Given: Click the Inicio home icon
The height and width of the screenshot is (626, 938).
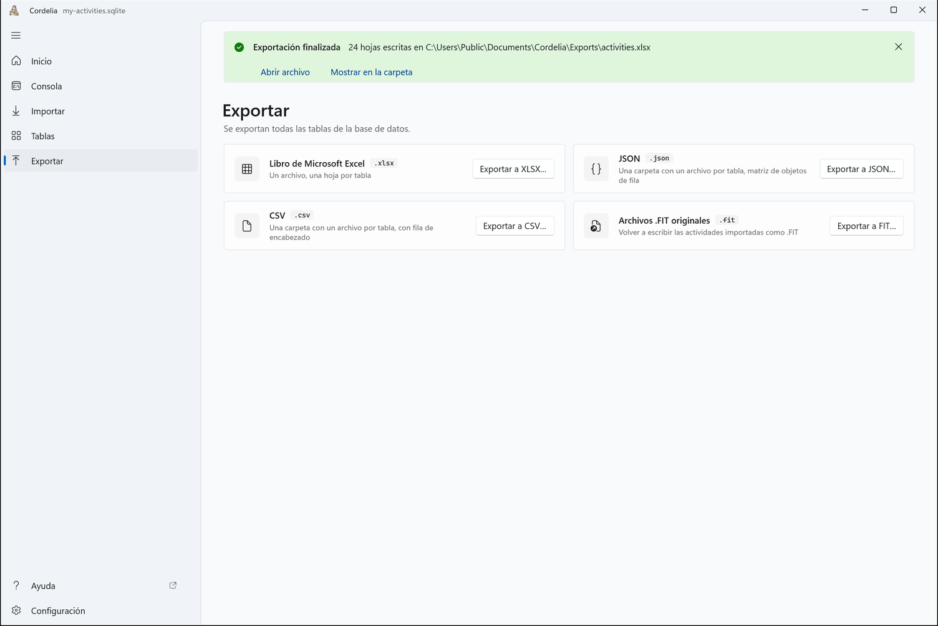Looking at the screenshot, I should [16, 60].
